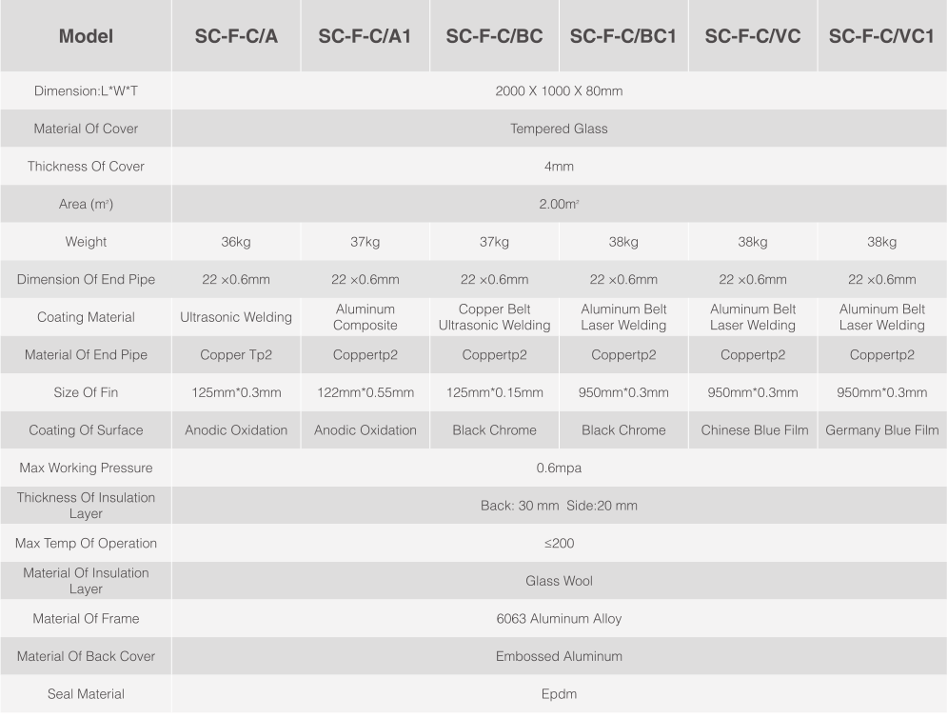Click the 122mm*0.55mm fin size cell
Viewport: 948px width, 718px height.
(365, 392)
